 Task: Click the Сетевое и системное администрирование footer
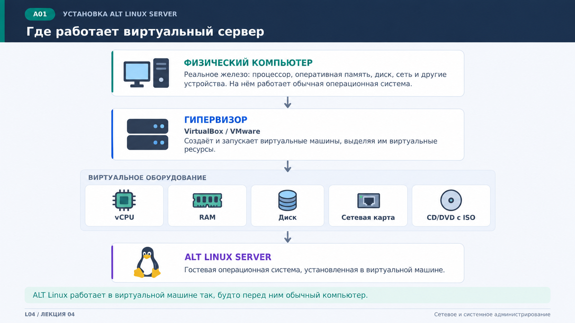[x=492, y=314]
